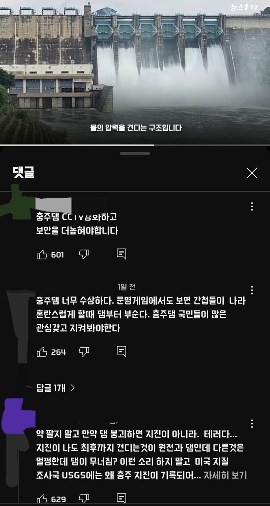
Task: Open options menu for the 1일 전 comment
Action: tap(252, 290)
